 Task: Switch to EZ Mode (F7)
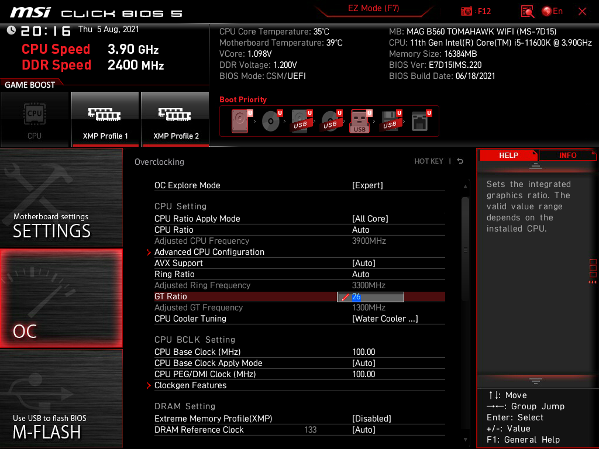click(373, 8)
